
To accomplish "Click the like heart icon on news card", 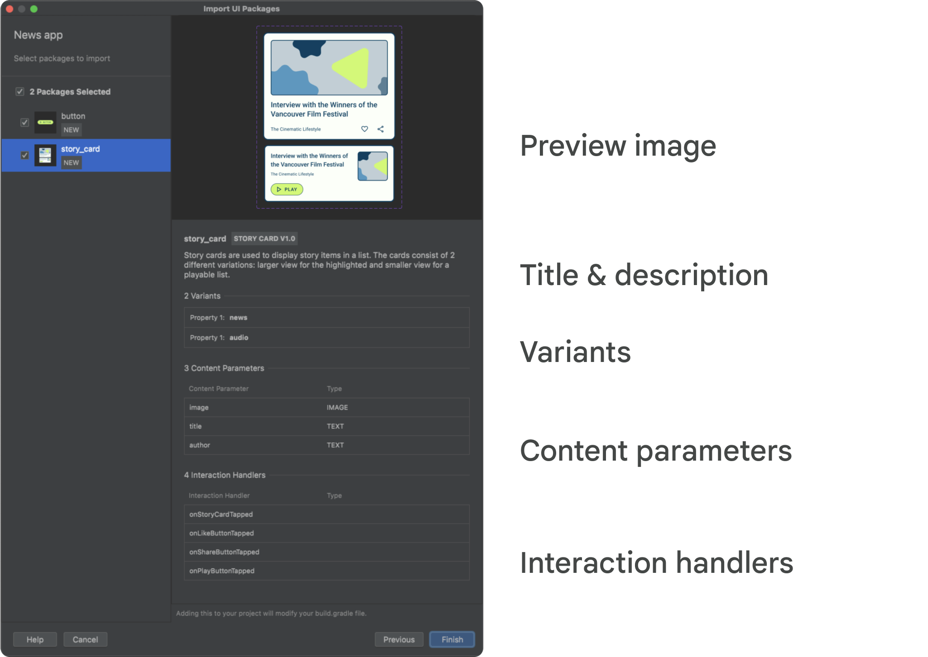I will click(x=365, y=129).
